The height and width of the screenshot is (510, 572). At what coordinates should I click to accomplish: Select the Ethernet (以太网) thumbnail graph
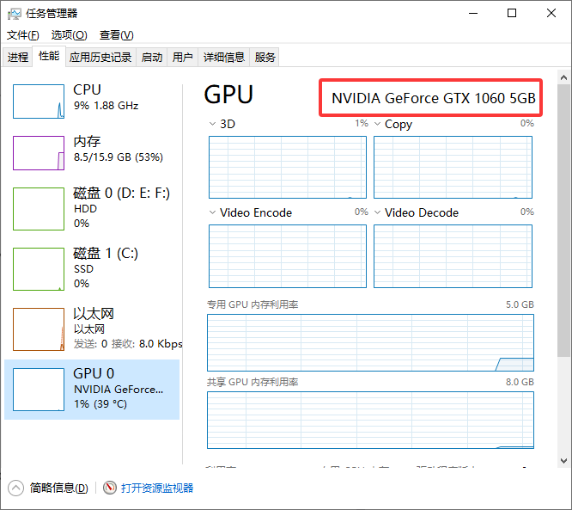click(x=39, y=329)
